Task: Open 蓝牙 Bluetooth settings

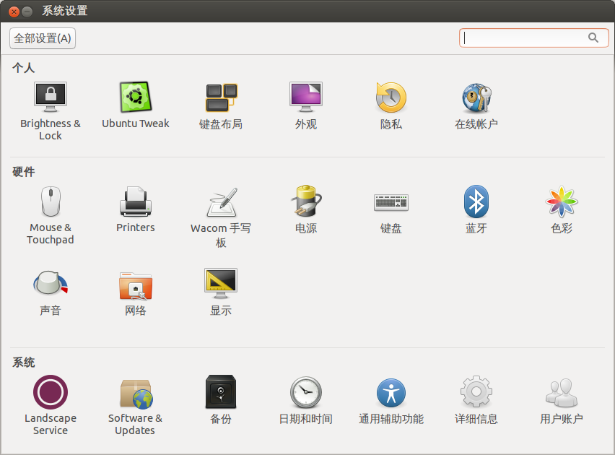Action: (476, 209)
